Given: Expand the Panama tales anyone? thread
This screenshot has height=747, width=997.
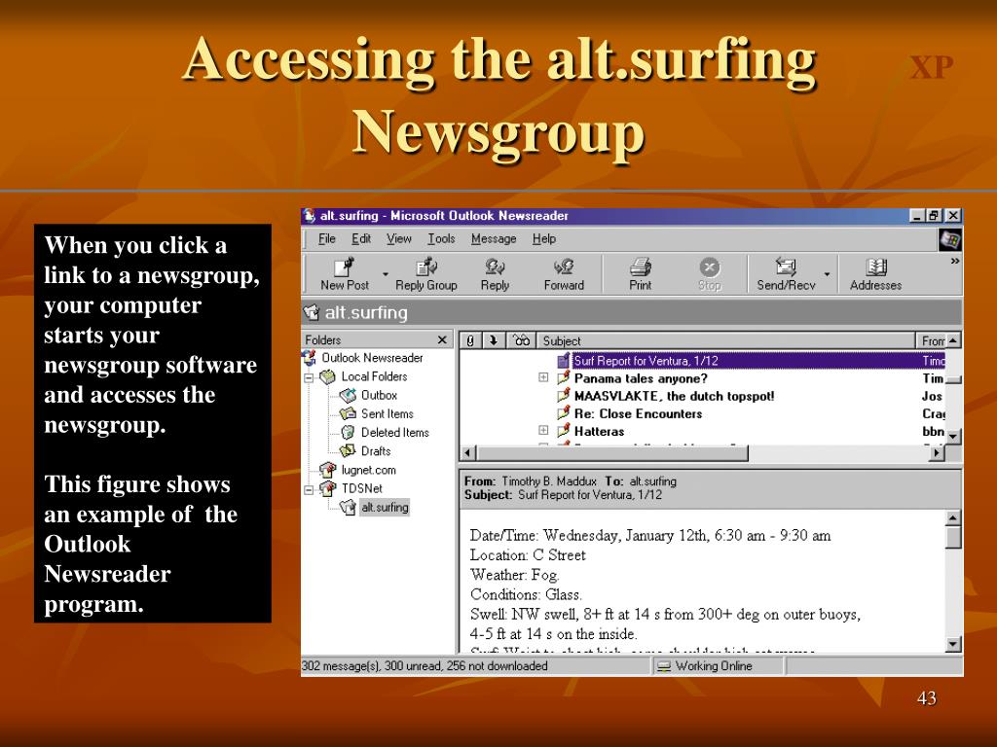Looking at the screenshot, I should click(x=543, y=377).
